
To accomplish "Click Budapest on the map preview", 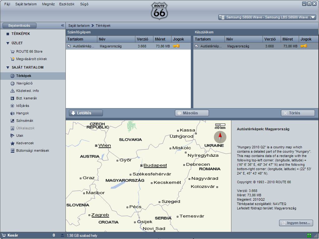I will [x=155, y=165].
